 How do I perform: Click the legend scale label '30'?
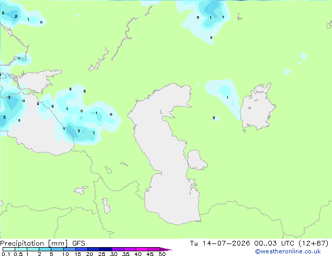click(x=114, y=254)
